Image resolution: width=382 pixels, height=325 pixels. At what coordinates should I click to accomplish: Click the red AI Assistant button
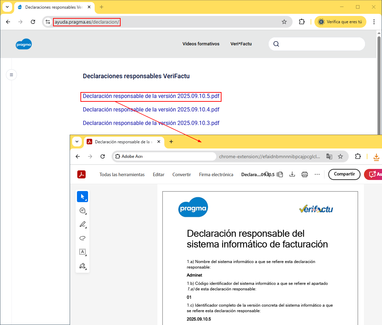pos(373,174)
